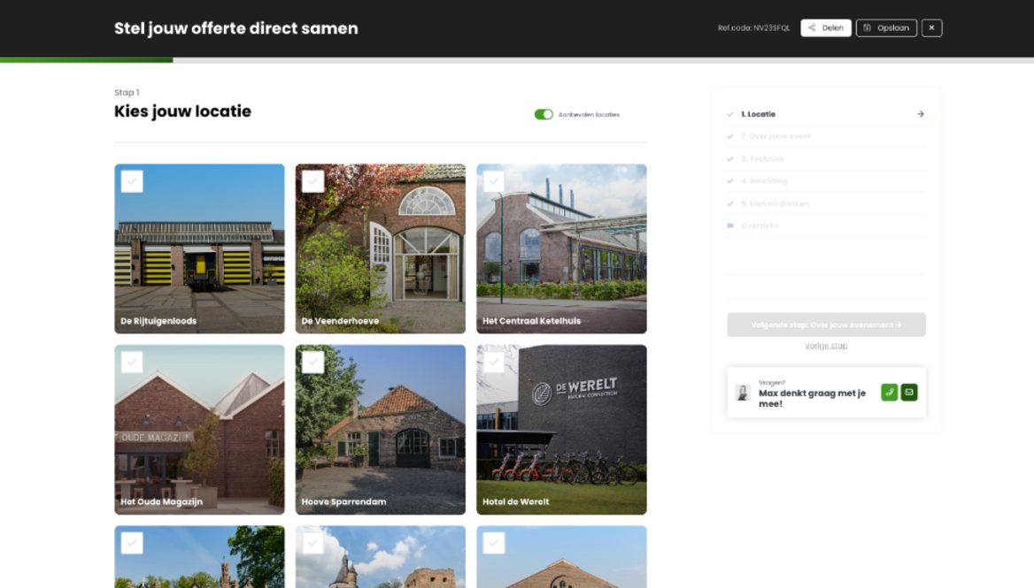The height and width of the screenshot is (588, 1034).
Task: Open step 2. Over jouw event
Action: (775, 136)
